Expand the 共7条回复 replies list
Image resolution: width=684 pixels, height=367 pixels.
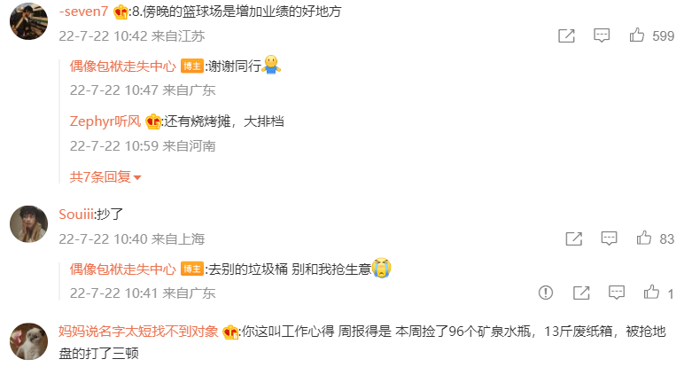[x=105, y=176]
